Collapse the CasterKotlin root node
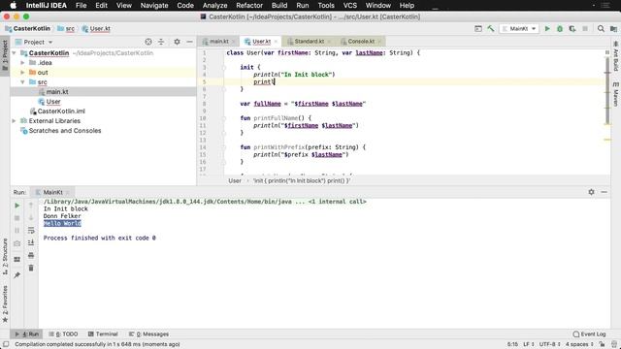 coord(15,53)
